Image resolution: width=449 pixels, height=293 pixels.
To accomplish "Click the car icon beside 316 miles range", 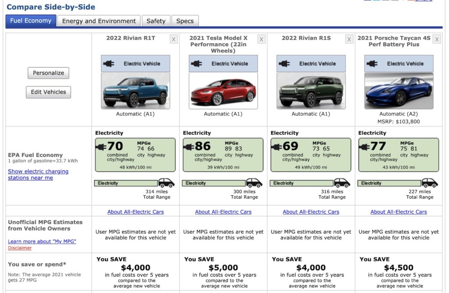I will pyautogui.click(x=342, y=183).
